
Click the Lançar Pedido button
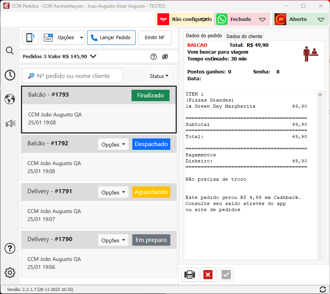[x=111, y=38]
